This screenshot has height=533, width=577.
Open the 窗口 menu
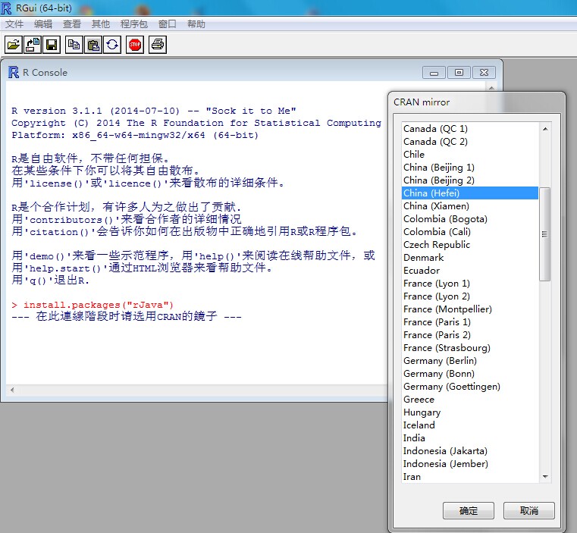168,24
